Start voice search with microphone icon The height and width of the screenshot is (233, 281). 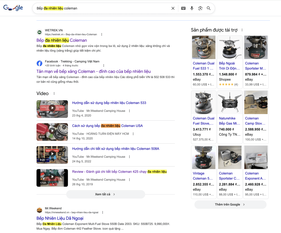tap(192, 8)
